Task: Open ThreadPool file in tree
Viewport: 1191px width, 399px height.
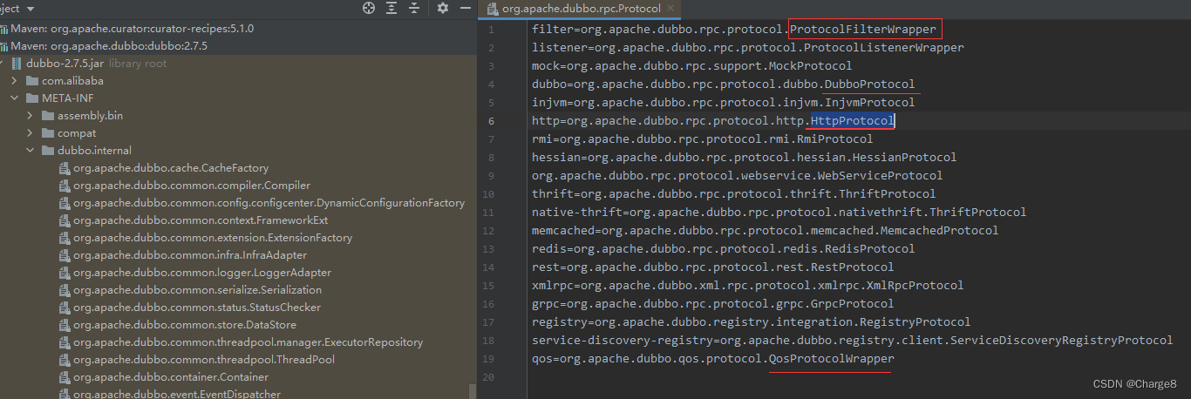Action: 204,360
